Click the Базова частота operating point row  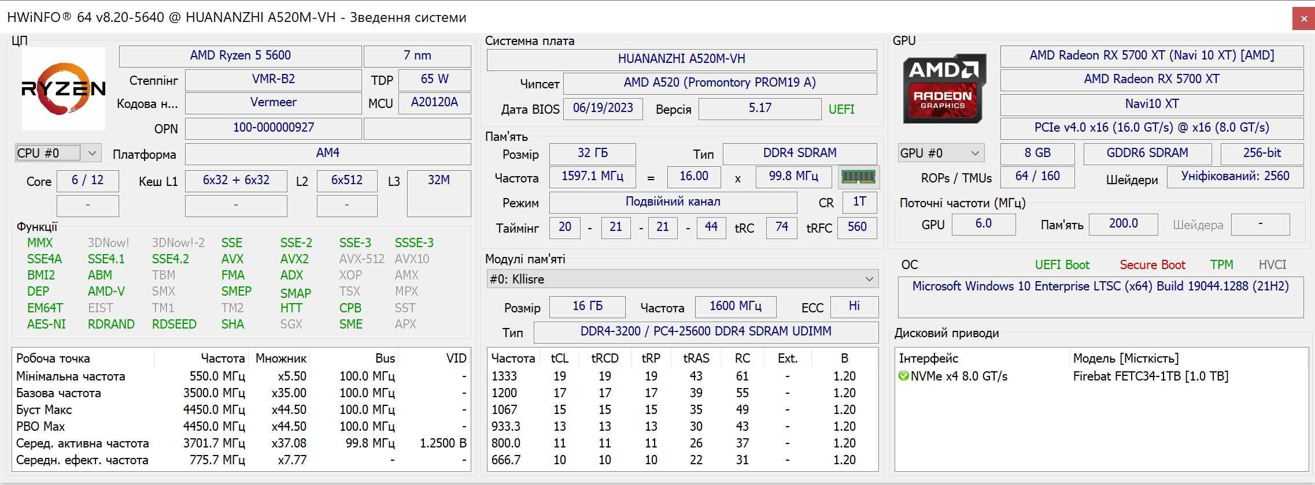point(241,393)
